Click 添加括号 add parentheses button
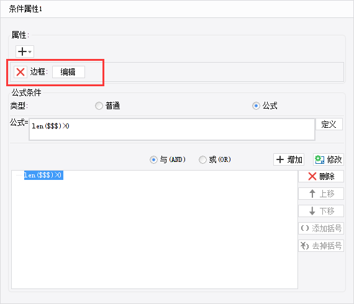The image size is (354, 304). [321, 228]
